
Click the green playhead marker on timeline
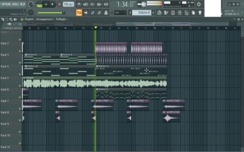tap(96, 27)
